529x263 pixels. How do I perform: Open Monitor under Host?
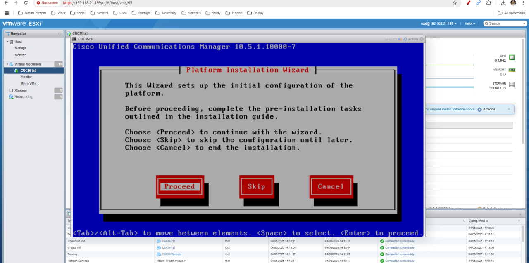(x=20, y=55)
